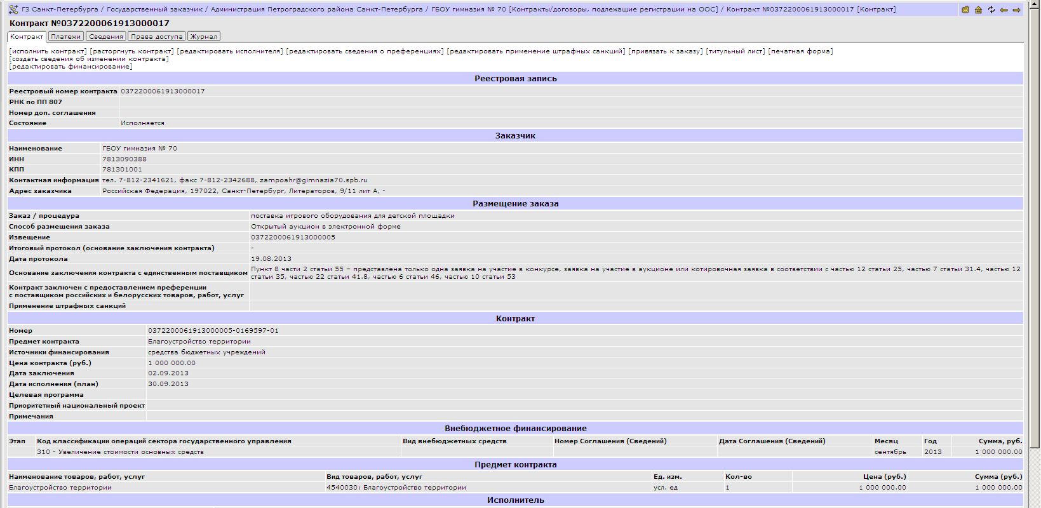
Task: Click ГЗ Санкт-Петербурга breadcrumb
Action: [x=60, y=10]
